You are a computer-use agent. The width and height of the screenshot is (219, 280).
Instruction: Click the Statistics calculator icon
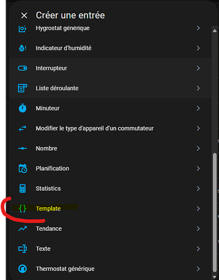[x=22, y=189]
